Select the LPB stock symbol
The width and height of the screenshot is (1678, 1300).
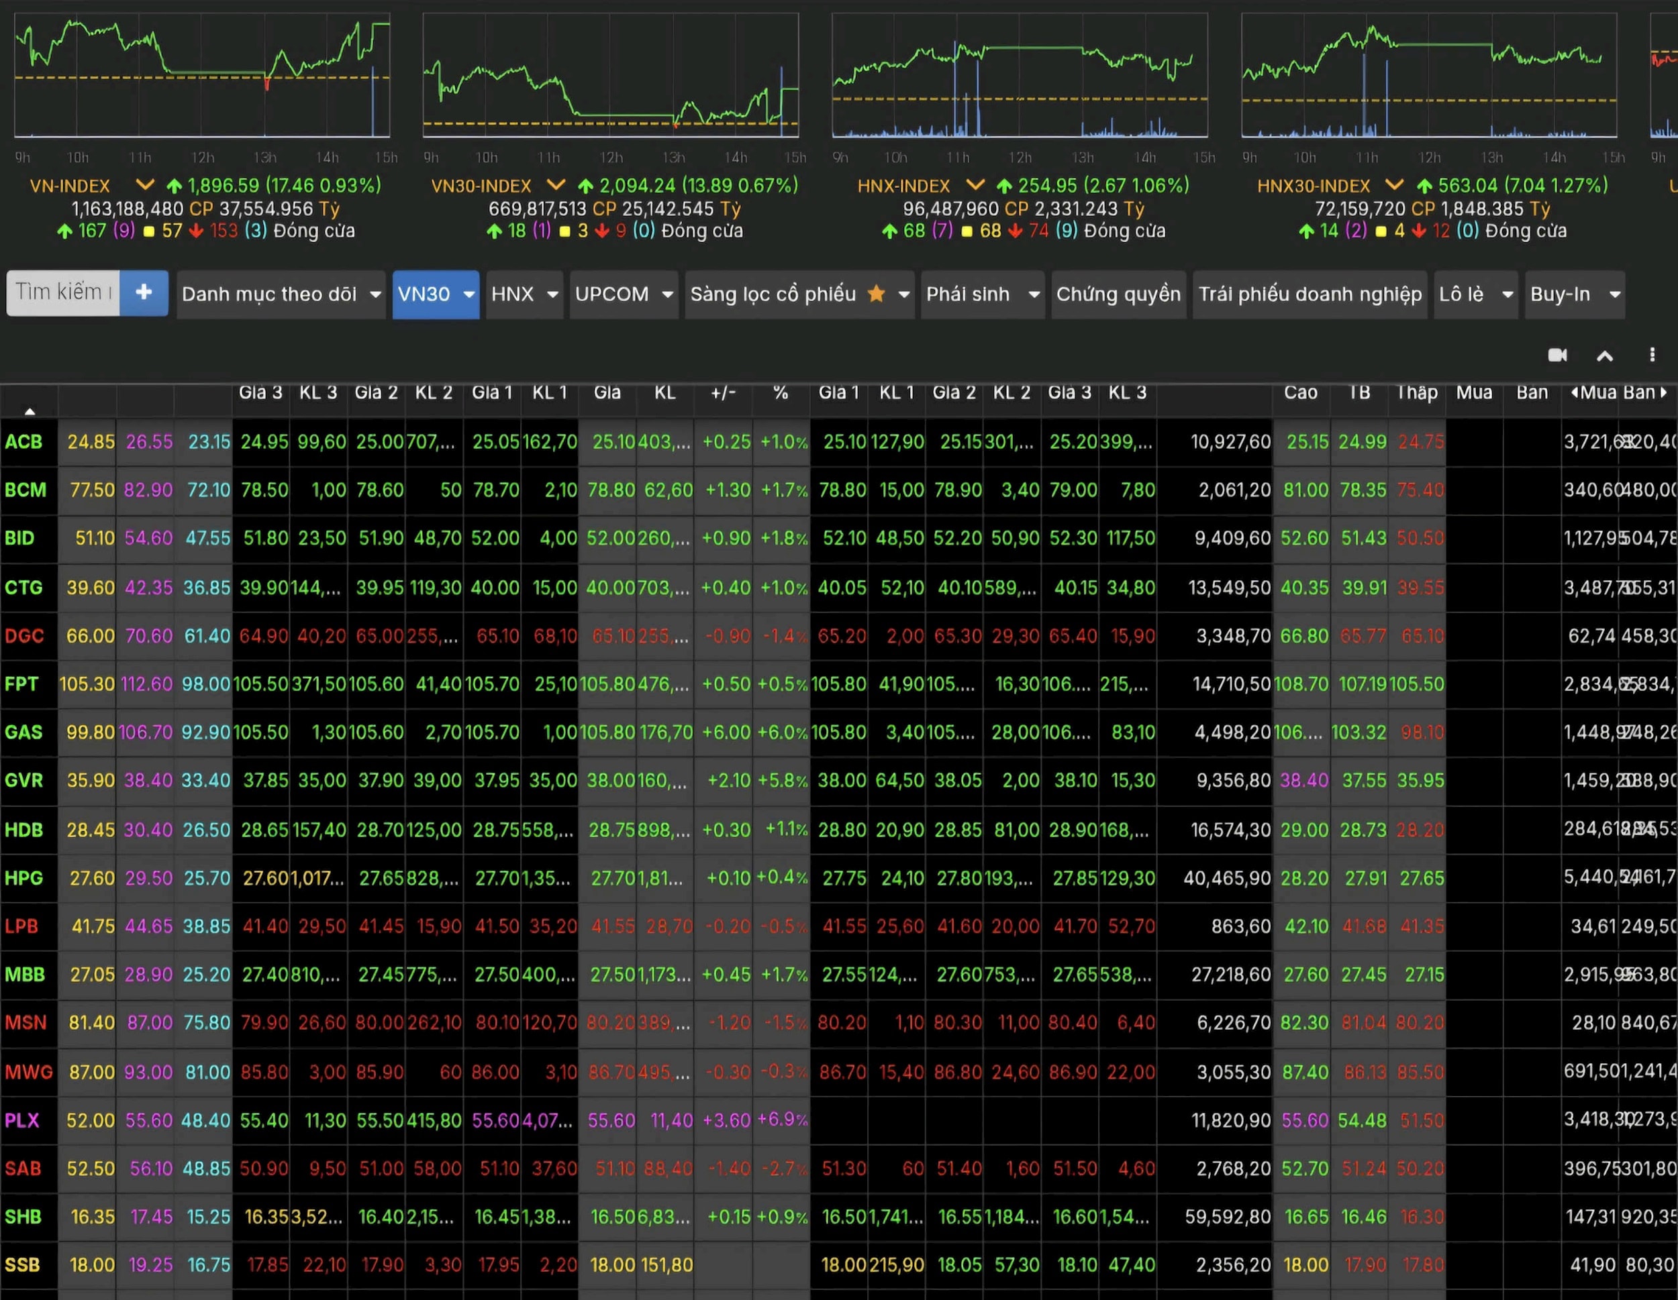(21, 926)
